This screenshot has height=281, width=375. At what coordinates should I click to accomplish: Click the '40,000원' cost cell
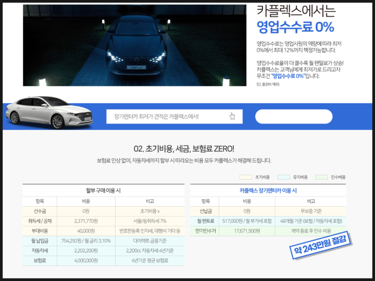(x=86, y=231)
